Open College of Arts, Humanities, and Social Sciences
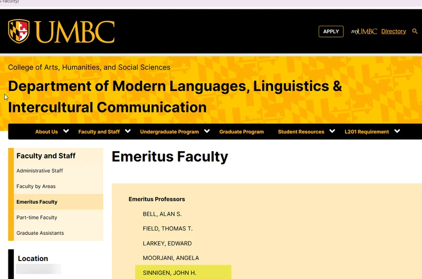This screenshot has width=422, height=279. click(x=89, y=67)
